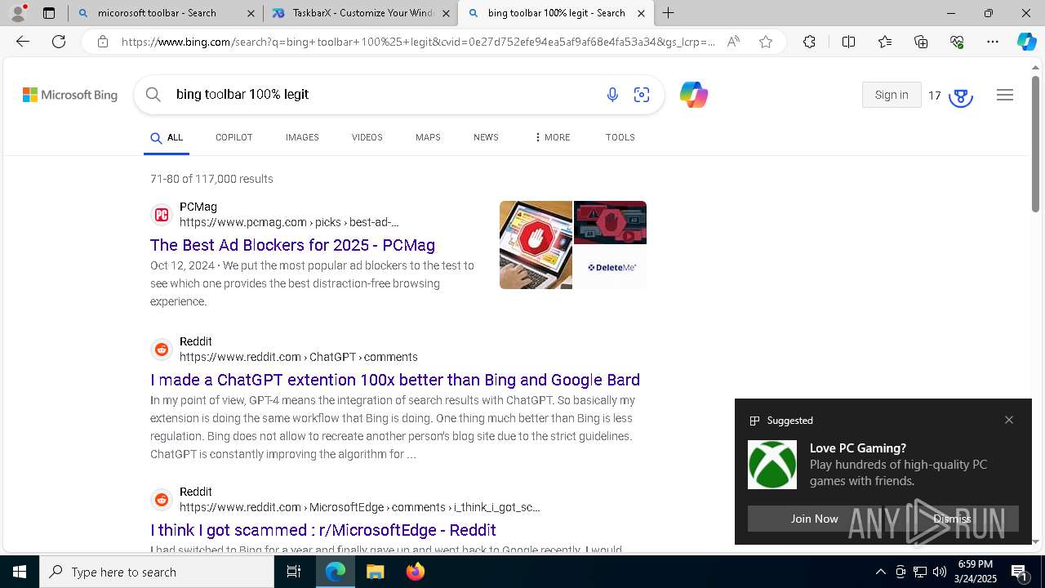
Task: Open File Explorer from taskbar
Action: tap(375, 572)
